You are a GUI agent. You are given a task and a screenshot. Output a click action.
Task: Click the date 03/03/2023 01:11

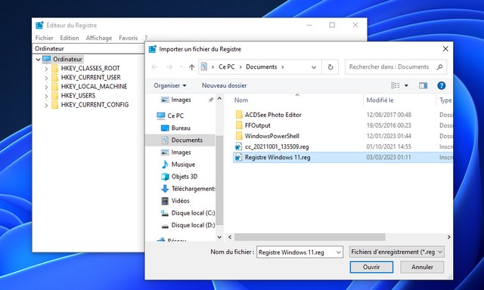(x=389, y=157)
